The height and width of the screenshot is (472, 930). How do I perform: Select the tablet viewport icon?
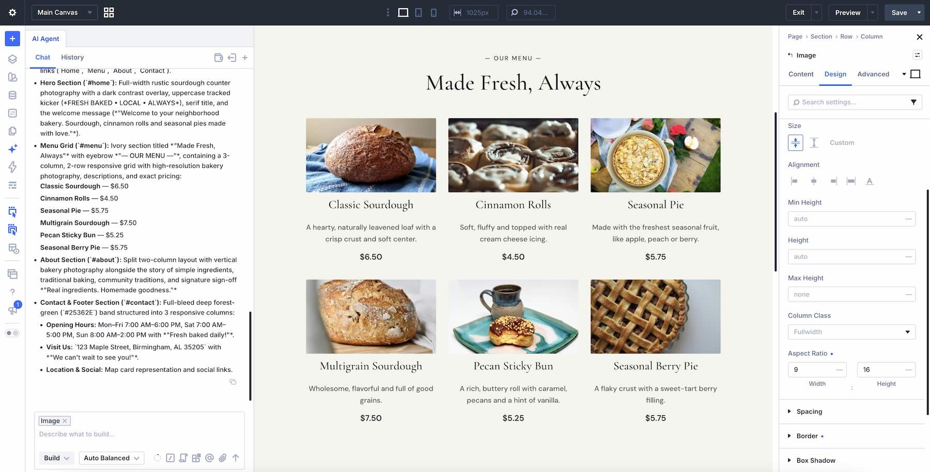tap(419, 12)
